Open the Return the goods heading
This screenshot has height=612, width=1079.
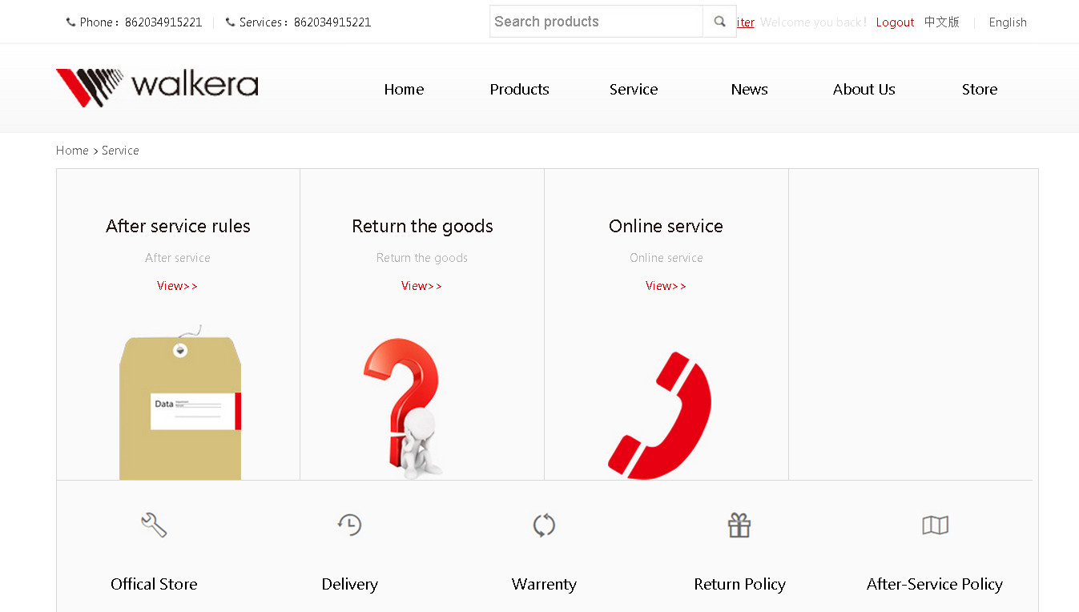(x=422, y=226)
